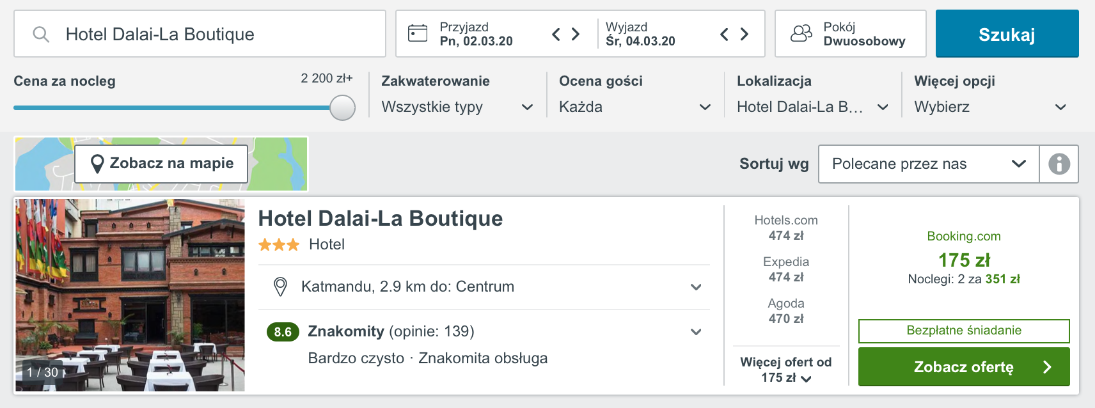Screen dimensions: 1095x408
Task: Click the Szukaj button
Action: pos(1007,34)
